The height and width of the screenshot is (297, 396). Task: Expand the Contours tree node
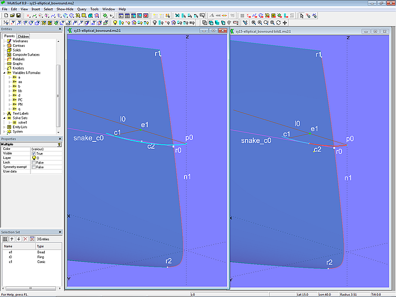pyautogui.click(x=3, y=45)
